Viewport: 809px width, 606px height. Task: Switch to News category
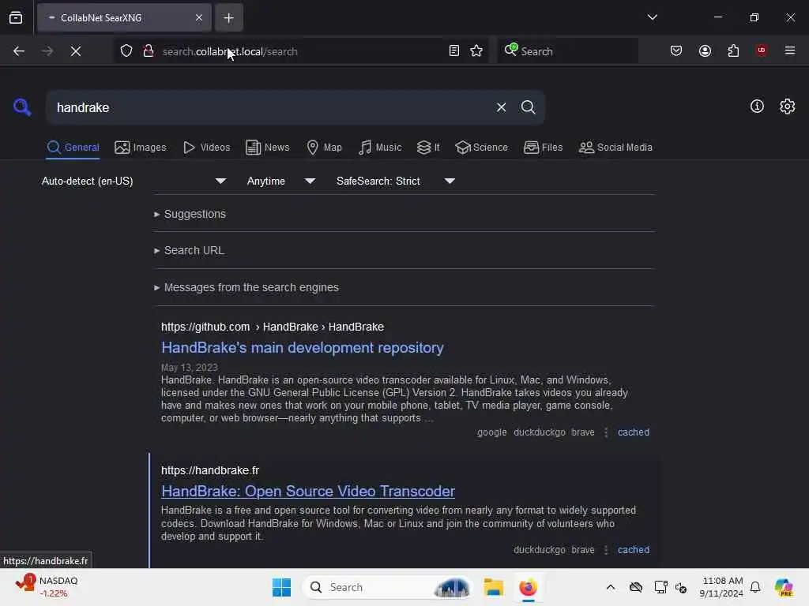click(x=267, y=148)
